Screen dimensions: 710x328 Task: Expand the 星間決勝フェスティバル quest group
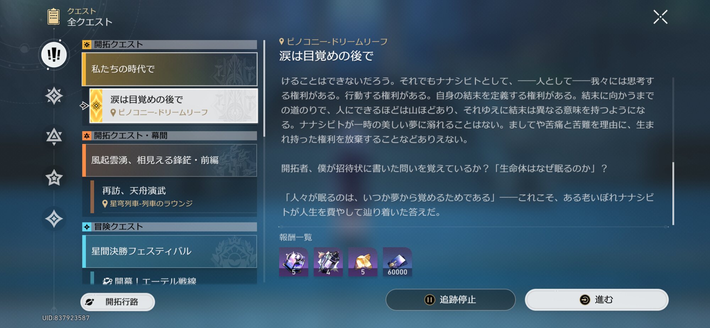tap(170, 251)
